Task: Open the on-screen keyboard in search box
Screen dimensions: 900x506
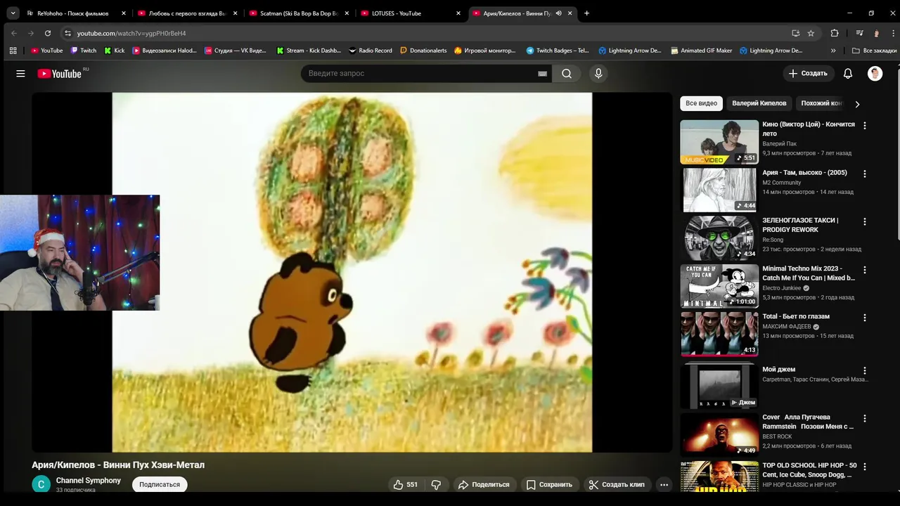Action: tap(542, 73)
